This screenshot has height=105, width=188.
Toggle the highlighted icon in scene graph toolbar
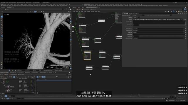(14, 77)
